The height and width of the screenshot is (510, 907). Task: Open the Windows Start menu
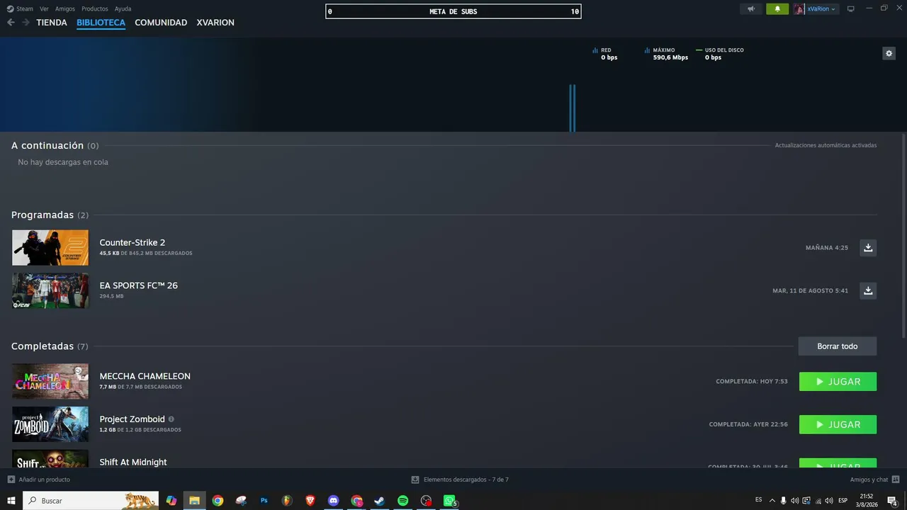click(11, 501)
